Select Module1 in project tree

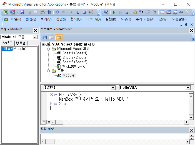(x=69, y=75)
